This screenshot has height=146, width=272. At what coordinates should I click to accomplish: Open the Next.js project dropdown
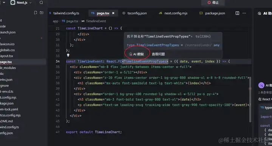click(21, 3)
